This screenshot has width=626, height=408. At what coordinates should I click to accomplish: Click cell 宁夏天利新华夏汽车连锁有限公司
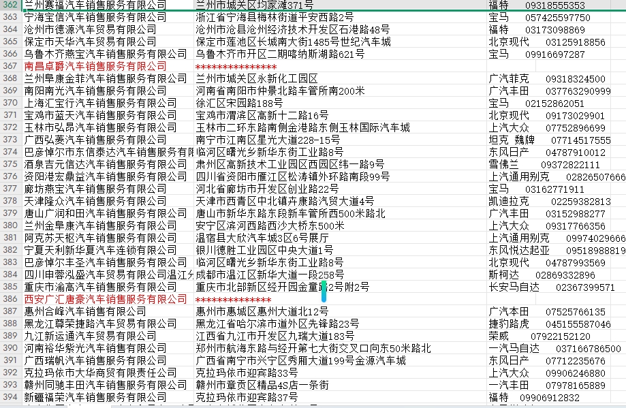point(100,250)
